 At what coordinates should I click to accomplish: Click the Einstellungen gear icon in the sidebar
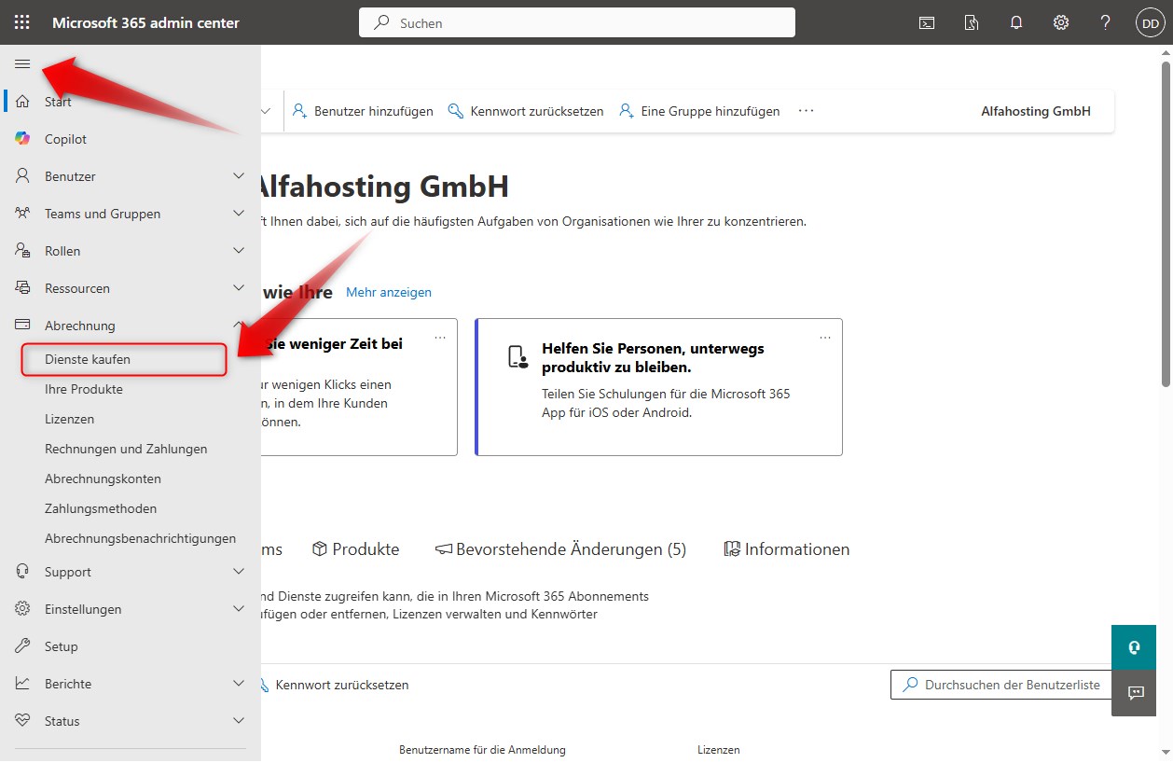[x=23, y=609]
